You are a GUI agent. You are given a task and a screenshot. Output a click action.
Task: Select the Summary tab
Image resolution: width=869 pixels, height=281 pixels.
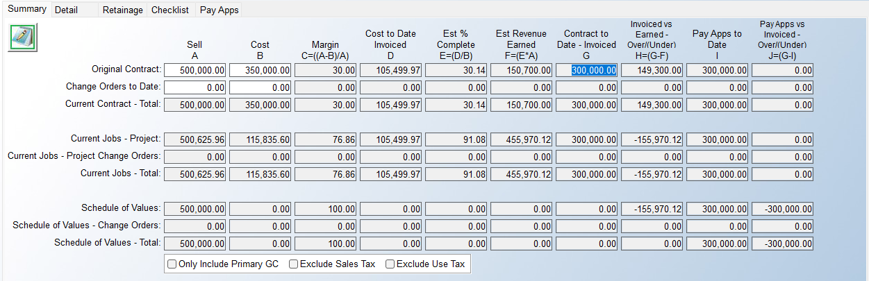[x=26, y=9]
